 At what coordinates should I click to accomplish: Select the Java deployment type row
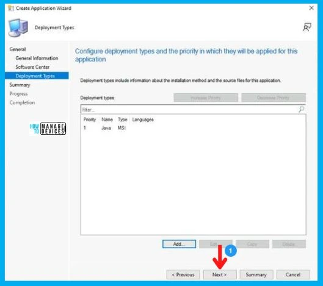point(193,128)
